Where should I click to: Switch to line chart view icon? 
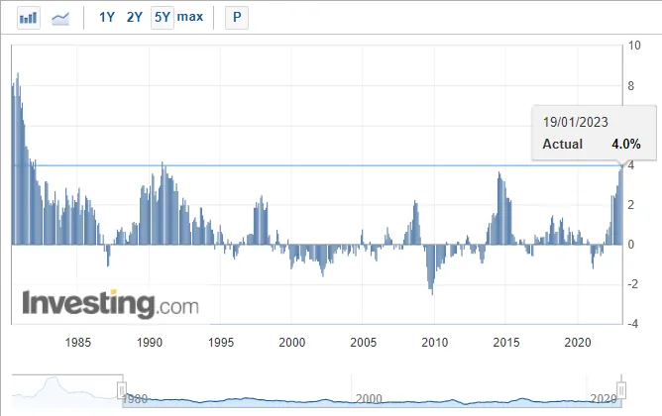(60, 18)
